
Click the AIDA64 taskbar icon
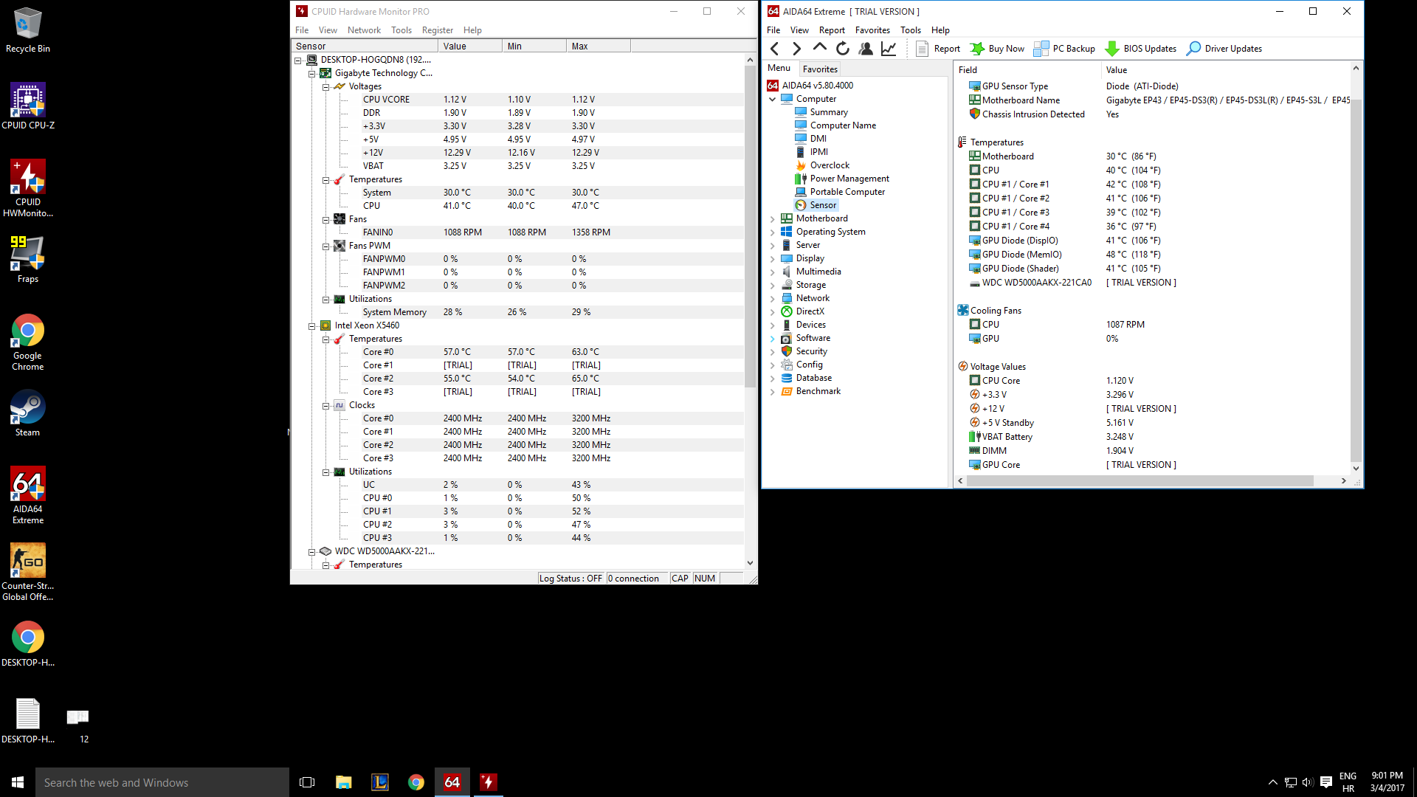point(452,782)
